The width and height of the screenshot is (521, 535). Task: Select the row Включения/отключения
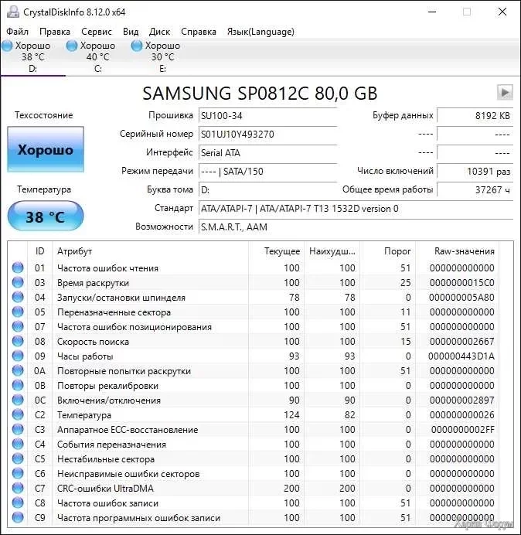point(254,400)
